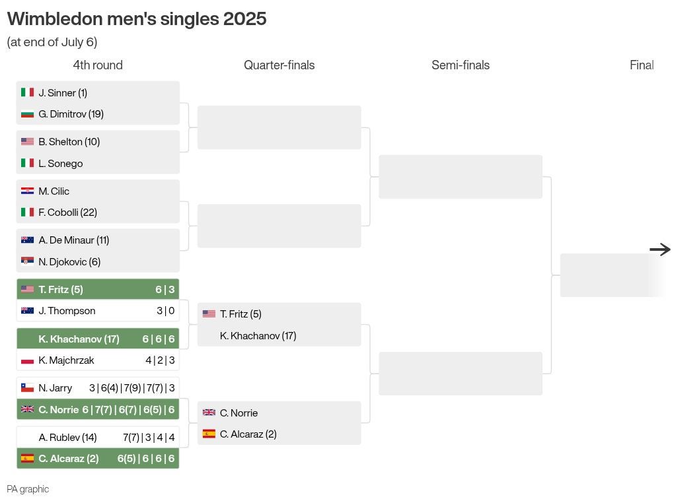Viewport: 674px width, 499px height.
Task: Click the Bulgarian flag beside G. Dimitrov
Action: 28,114
